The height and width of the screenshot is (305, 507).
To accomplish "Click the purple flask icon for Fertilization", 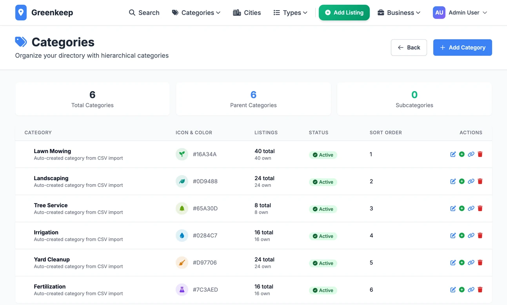I will coord(182,290).
